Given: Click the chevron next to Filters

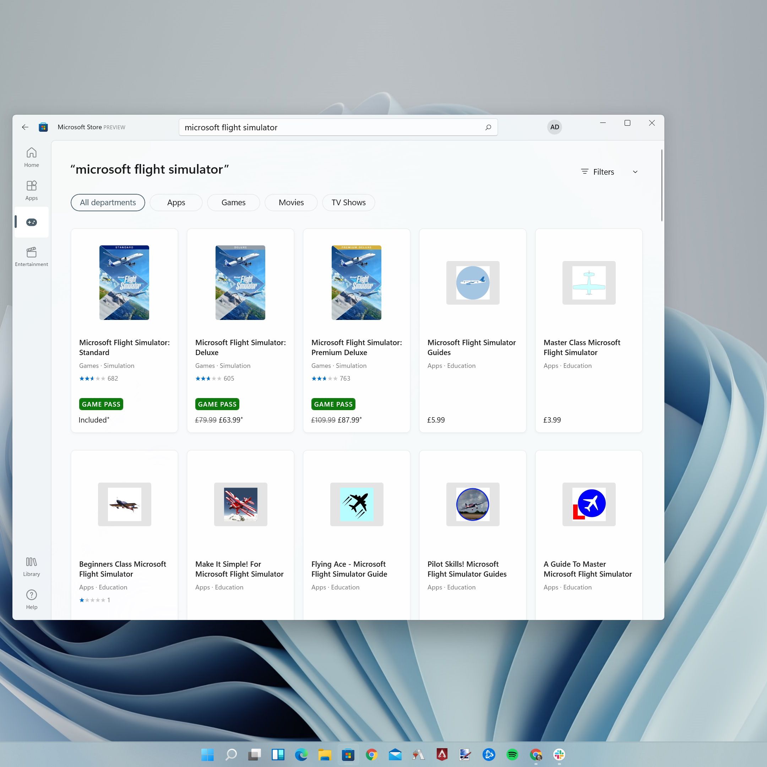Looking at the screenshot, I should click(x=635, y=172).
